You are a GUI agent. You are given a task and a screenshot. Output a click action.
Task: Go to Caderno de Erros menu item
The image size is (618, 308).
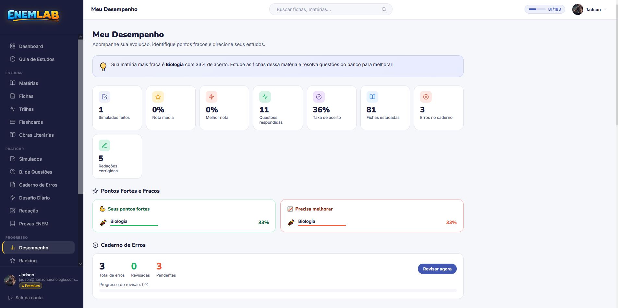pyautogui.click(x=38, y=185)
